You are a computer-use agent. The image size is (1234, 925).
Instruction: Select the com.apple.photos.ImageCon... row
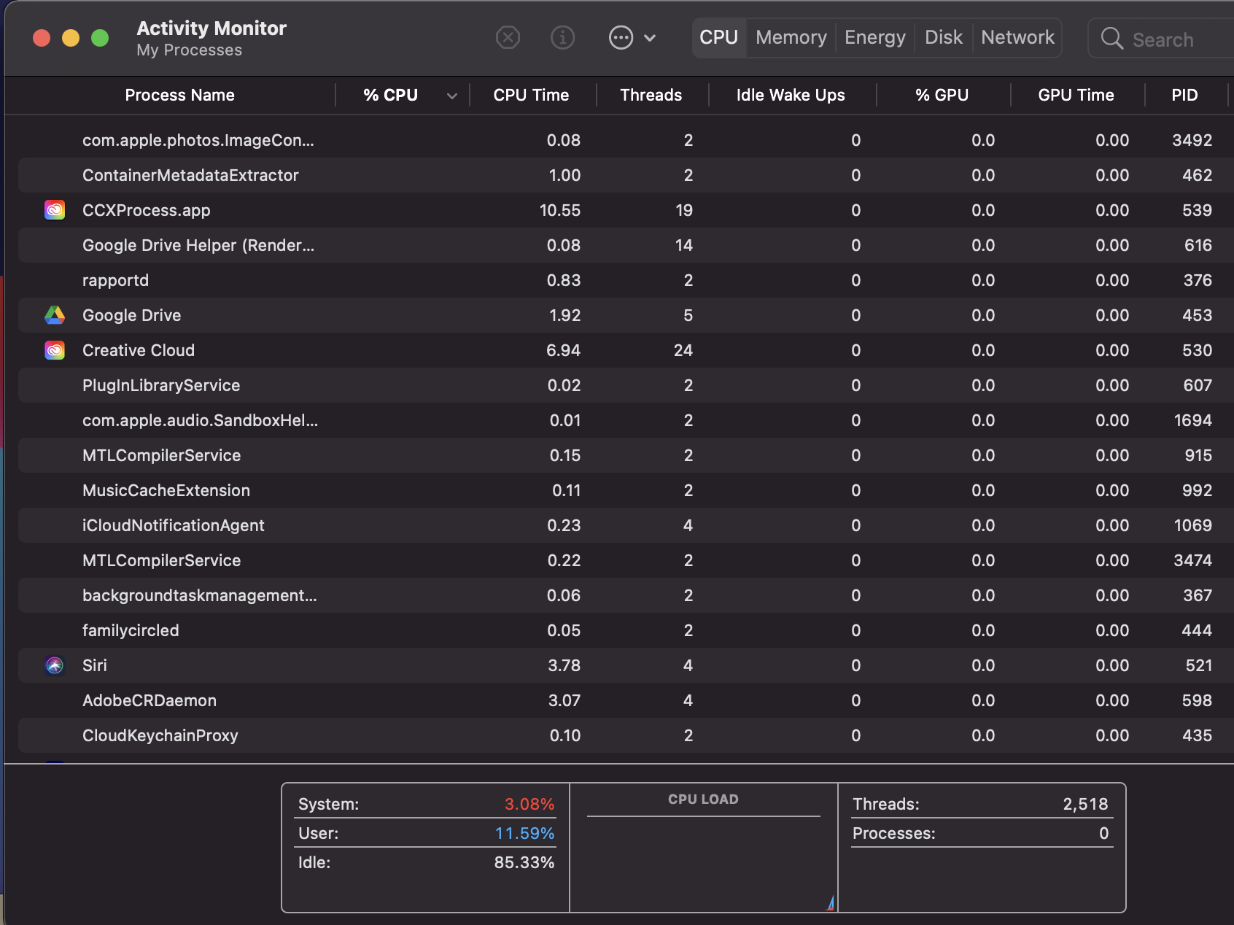click(x=626, y=140)
